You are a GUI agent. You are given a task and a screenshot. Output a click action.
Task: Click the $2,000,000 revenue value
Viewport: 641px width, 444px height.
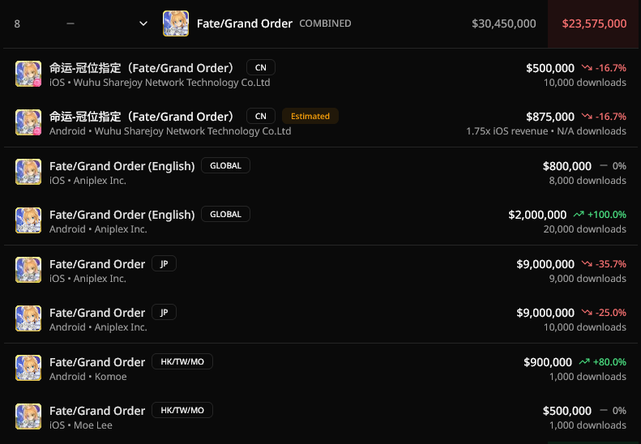pos(537,215)
